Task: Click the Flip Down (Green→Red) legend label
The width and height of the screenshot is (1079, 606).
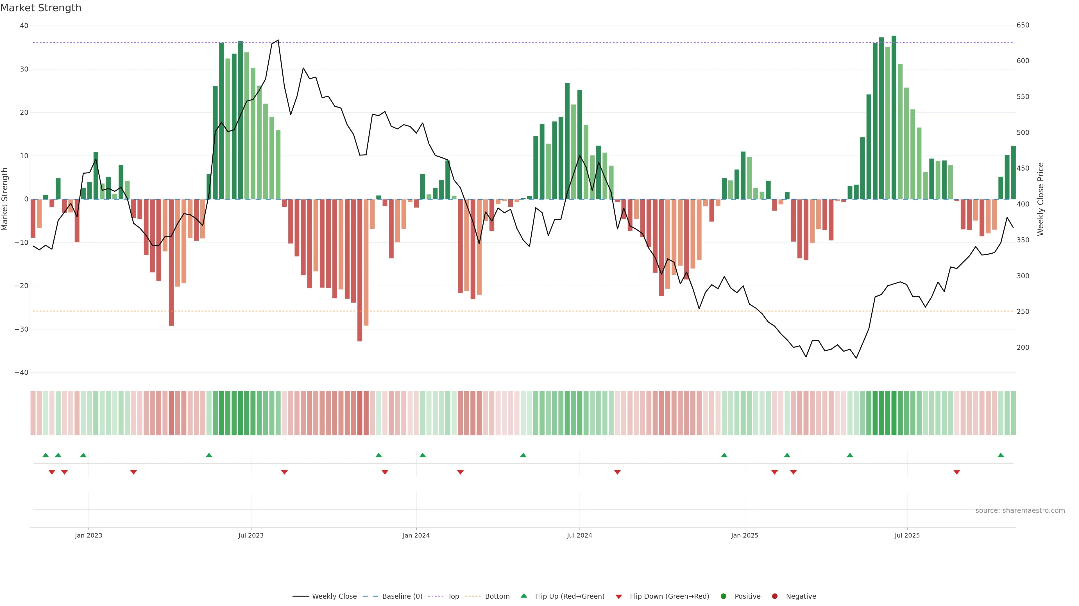Action: point(669,596)
